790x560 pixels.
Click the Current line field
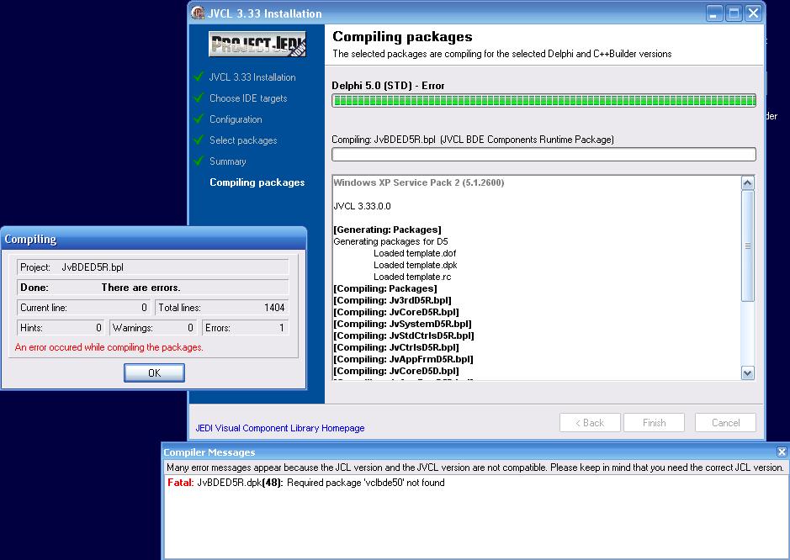click(x=83, y=307)
